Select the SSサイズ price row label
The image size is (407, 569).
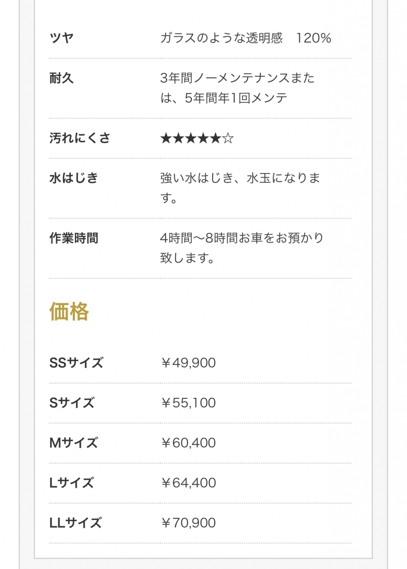tap(76, 363)
